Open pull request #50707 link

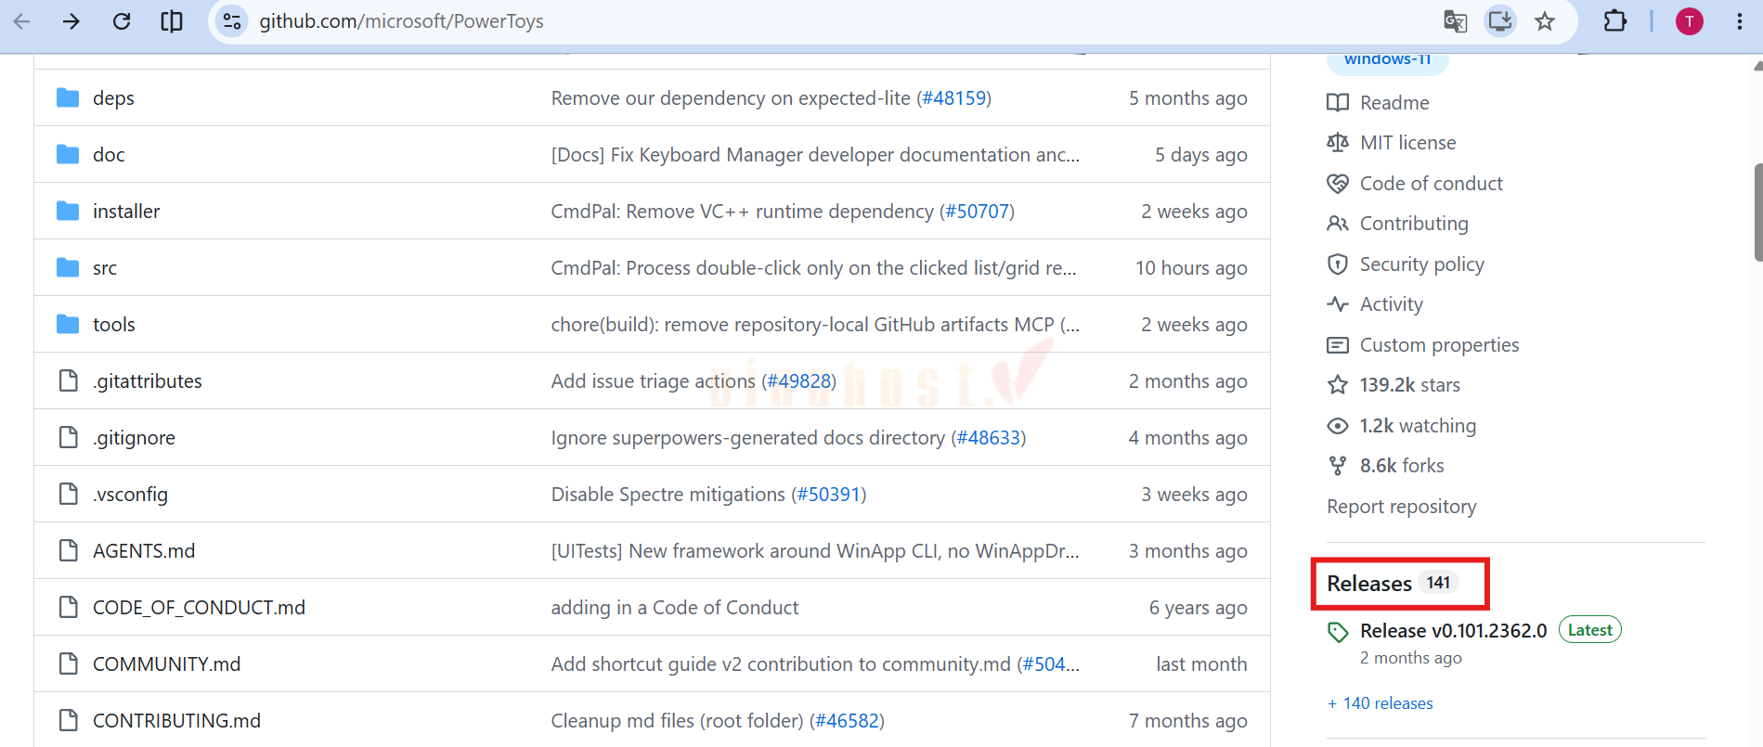[977, 212]
